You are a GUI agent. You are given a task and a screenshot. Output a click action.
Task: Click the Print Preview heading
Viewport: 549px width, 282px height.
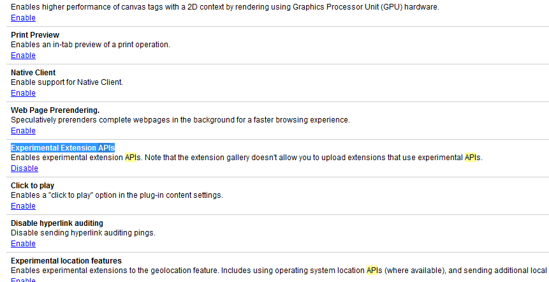[35, 34]
